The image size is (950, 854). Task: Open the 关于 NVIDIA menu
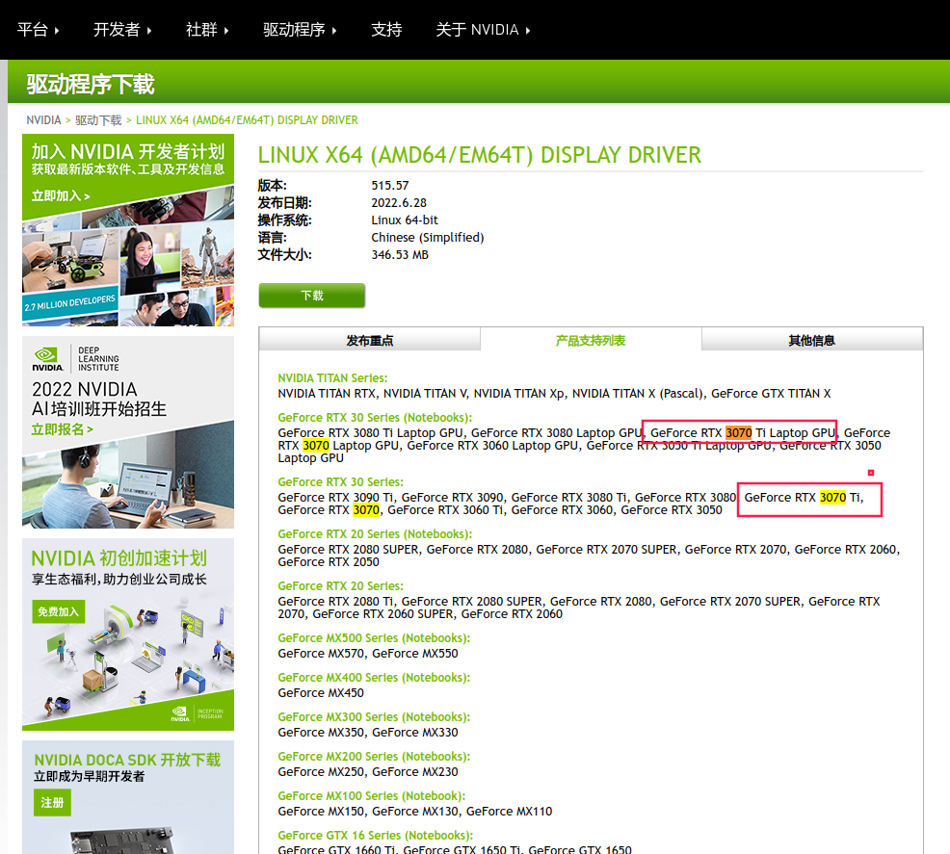coord(483,30)
